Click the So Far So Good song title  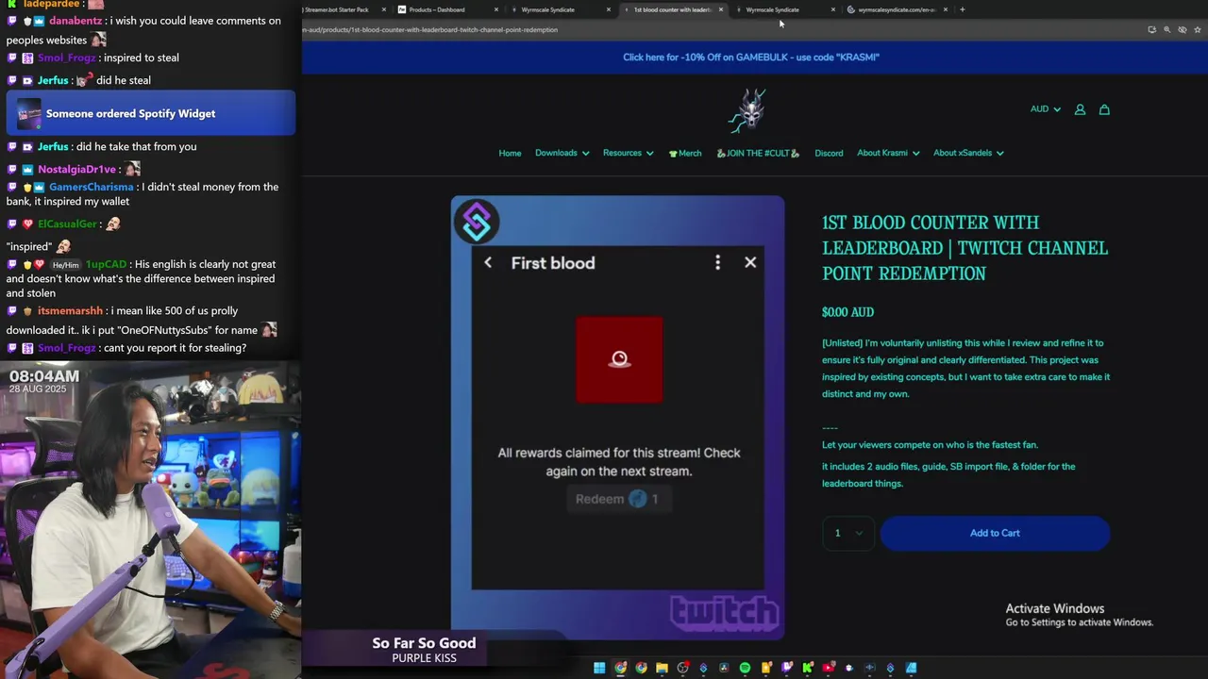pyautogui.click(x=424, y=643)
